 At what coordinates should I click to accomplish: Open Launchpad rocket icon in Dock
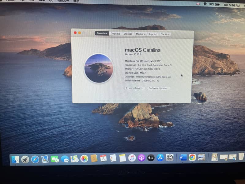(x=25, y=159)
